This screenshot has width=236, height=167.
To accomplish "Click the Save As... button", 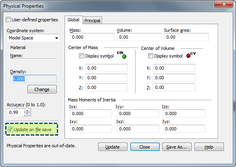I will (177, 147).
